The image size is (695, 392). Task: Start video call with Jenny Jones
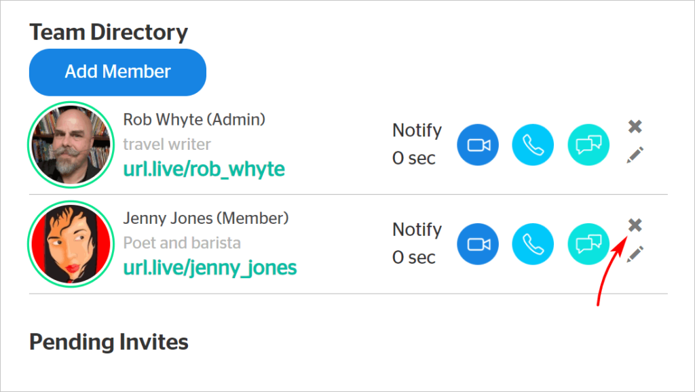(x=478, y=244)
